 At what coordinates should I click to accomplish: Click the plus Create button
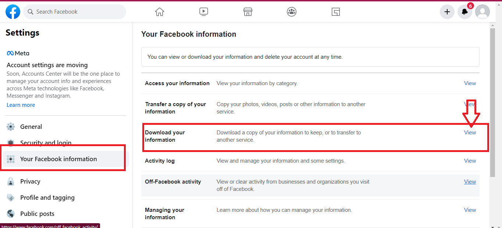tap(447, 12)
